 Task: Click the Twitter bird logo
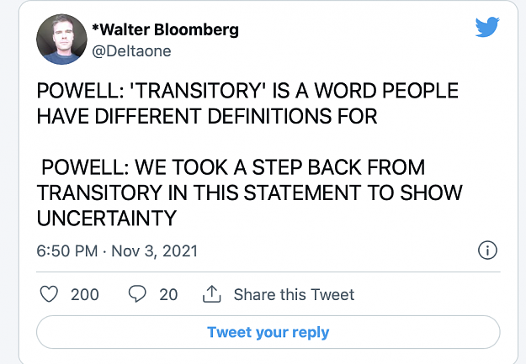pyautogui.click(x=487, y=26)
